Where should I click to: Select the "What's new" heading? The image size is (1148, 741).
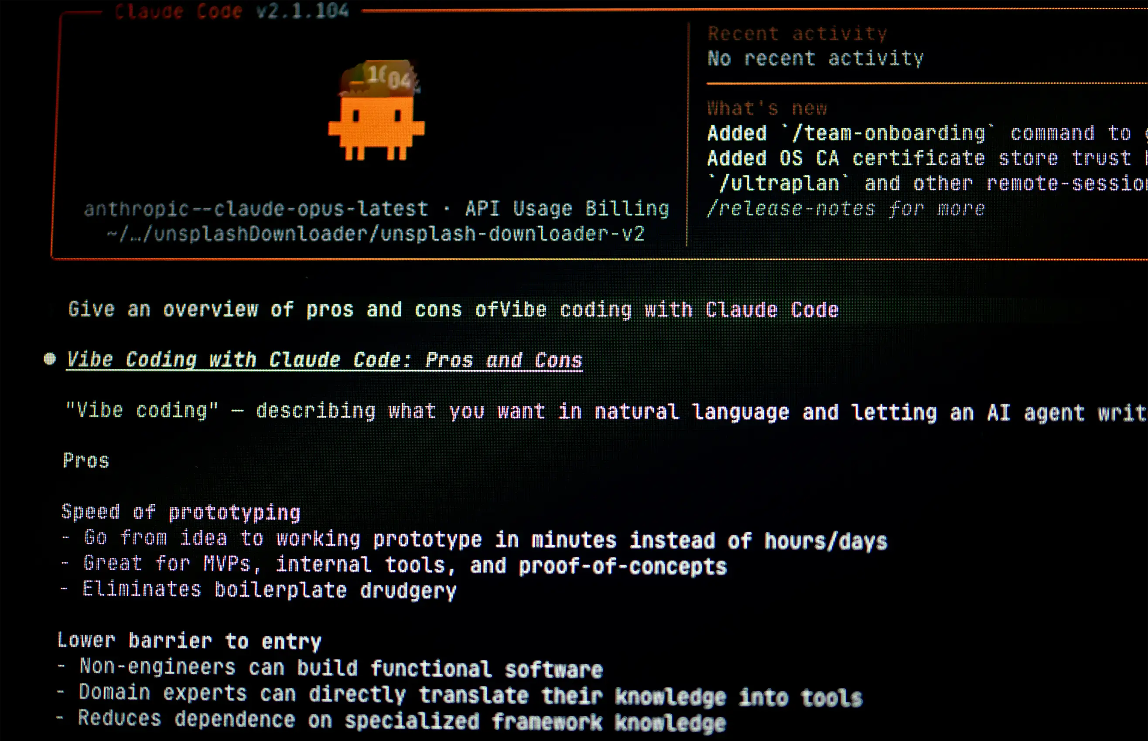(x=767, y=108)
